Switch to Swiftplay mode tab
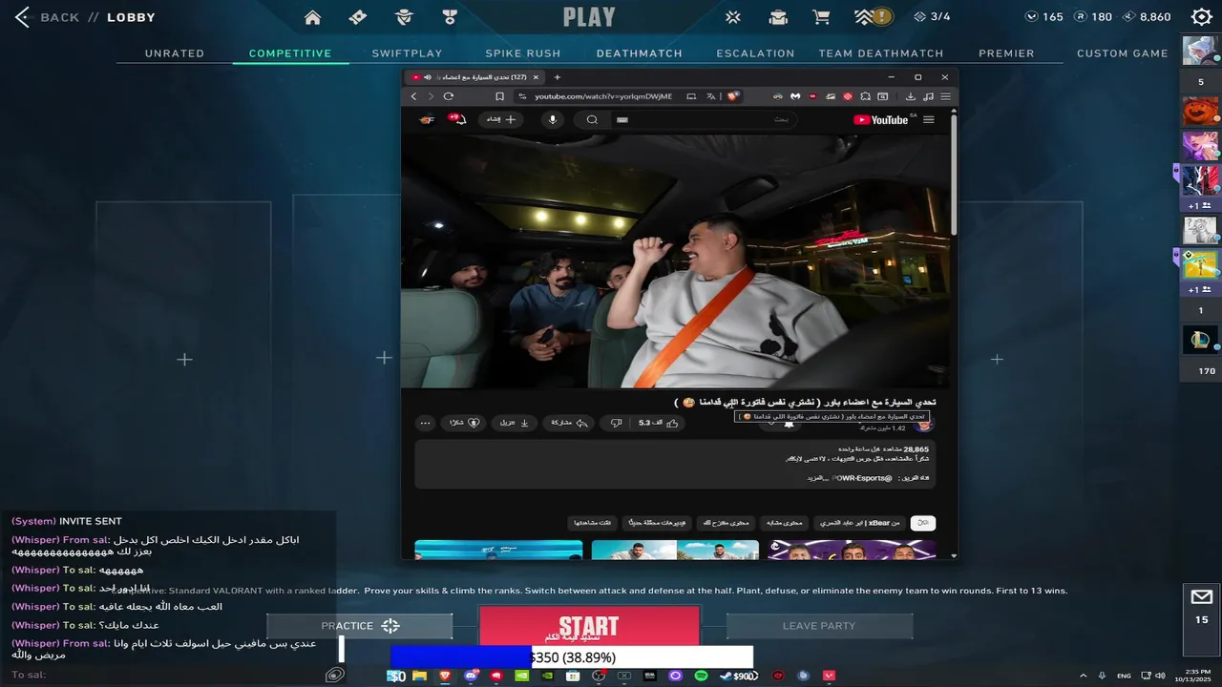The height and width of the screenshot is (687, 1222). point(407,53)
